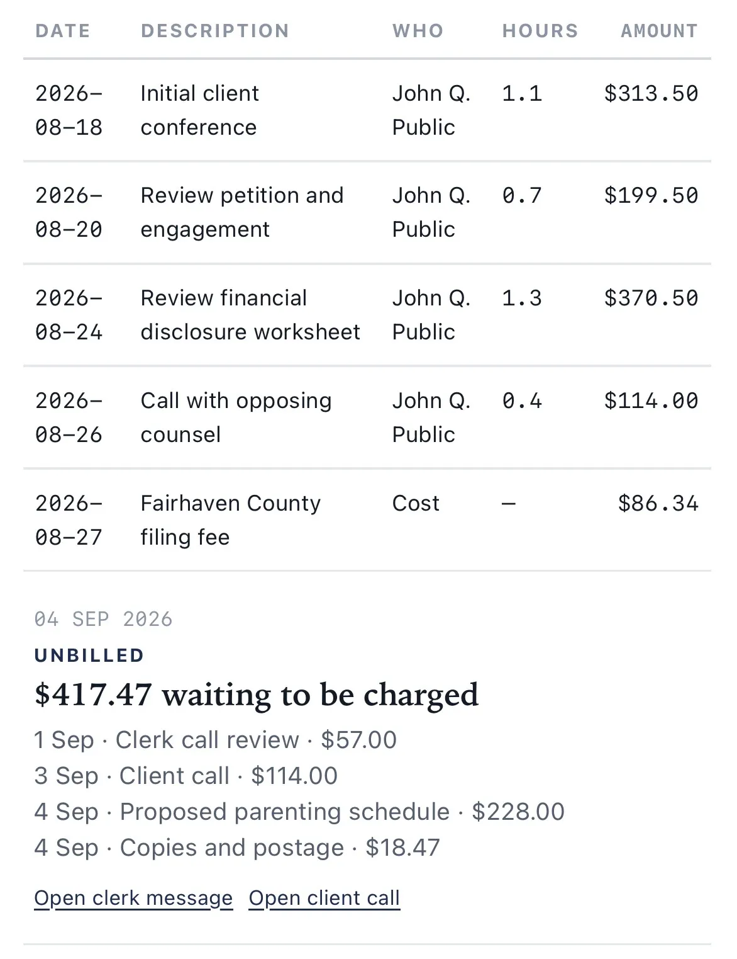Select the Proposed parenting schedule unbilled item

299,812
